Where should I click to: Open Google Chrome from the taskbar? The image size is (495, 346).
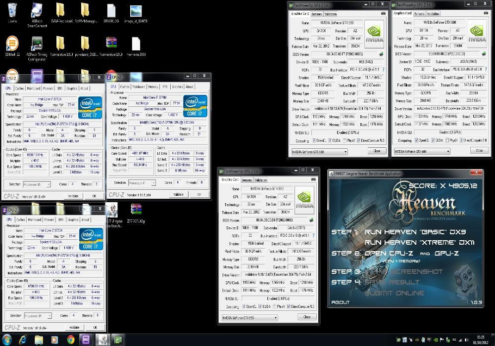(x=71, y=340)
